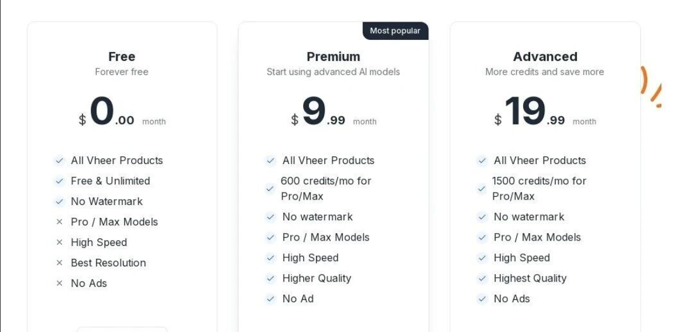Screen dimensions: 673x332
Task: Click the X icon beside No Ads in Free plan
Action: tap(59, 283)
